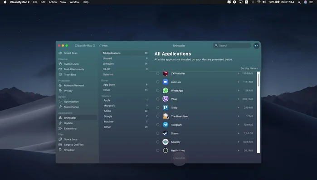Filter by App Store apps
The image size is (317, 180).
[125, 85]
